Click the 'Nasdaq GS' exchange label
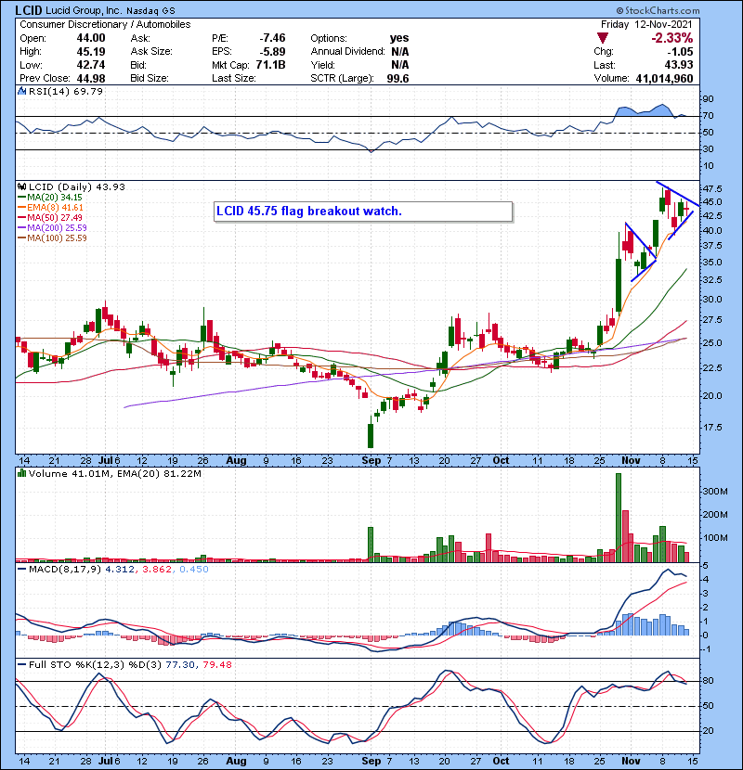The height and width of the screenshot is (770, 743). tap(150, 10)
